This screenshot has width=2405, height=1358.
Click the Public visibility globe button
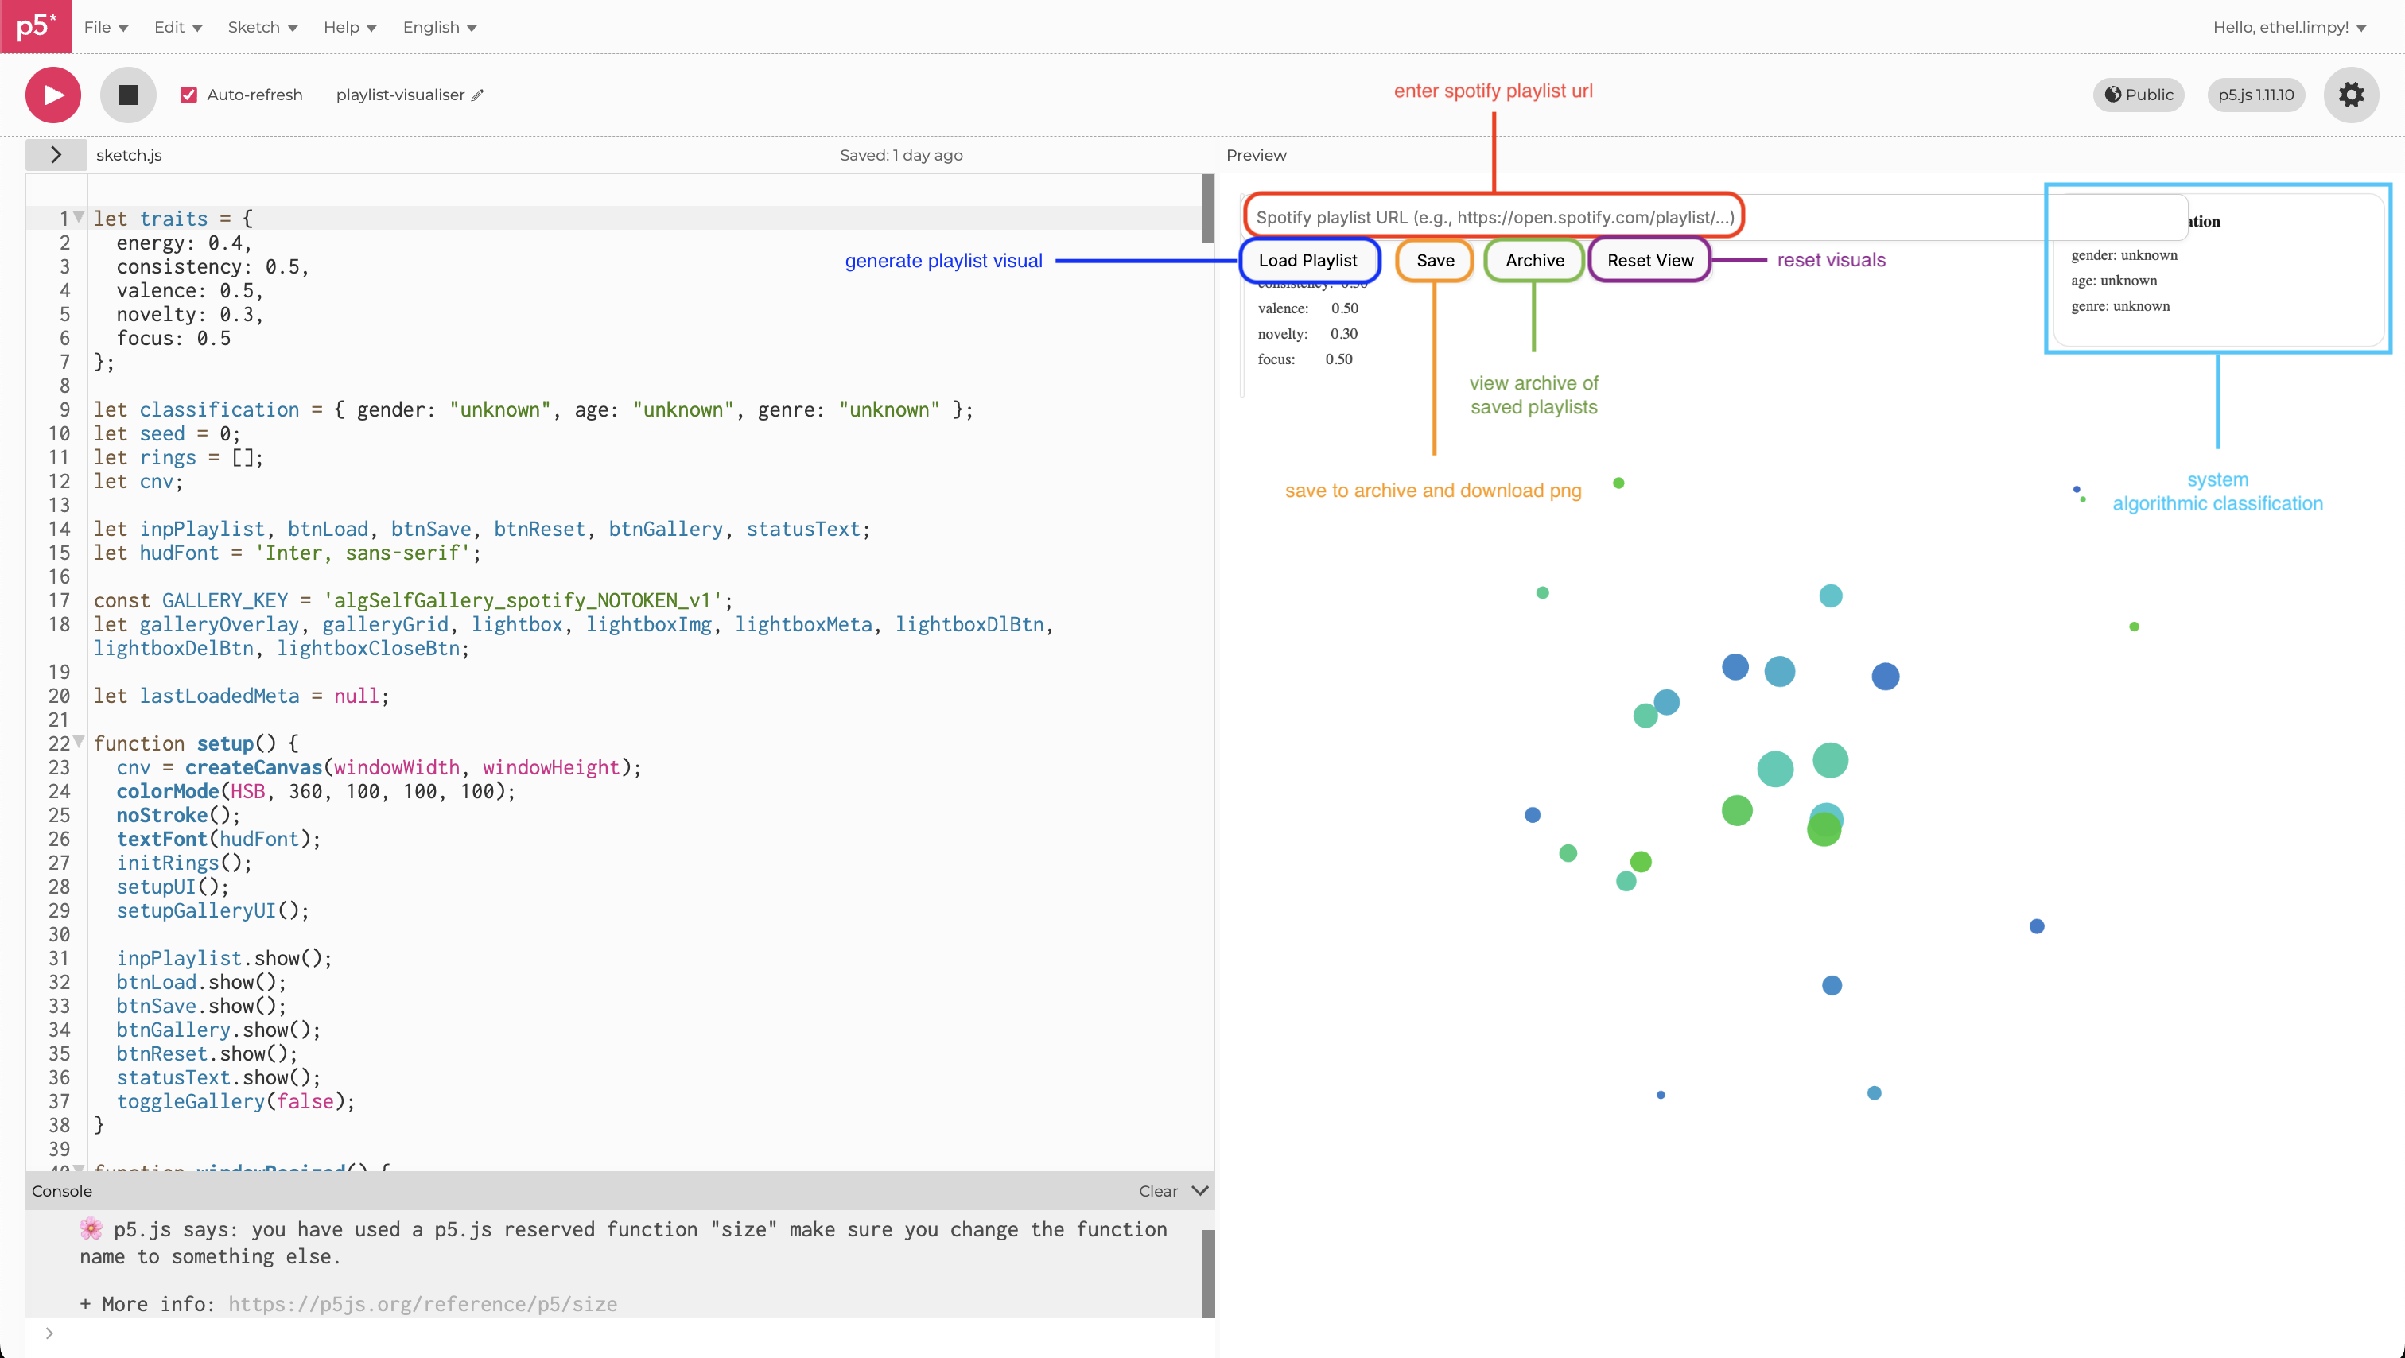coord(2138,95)
